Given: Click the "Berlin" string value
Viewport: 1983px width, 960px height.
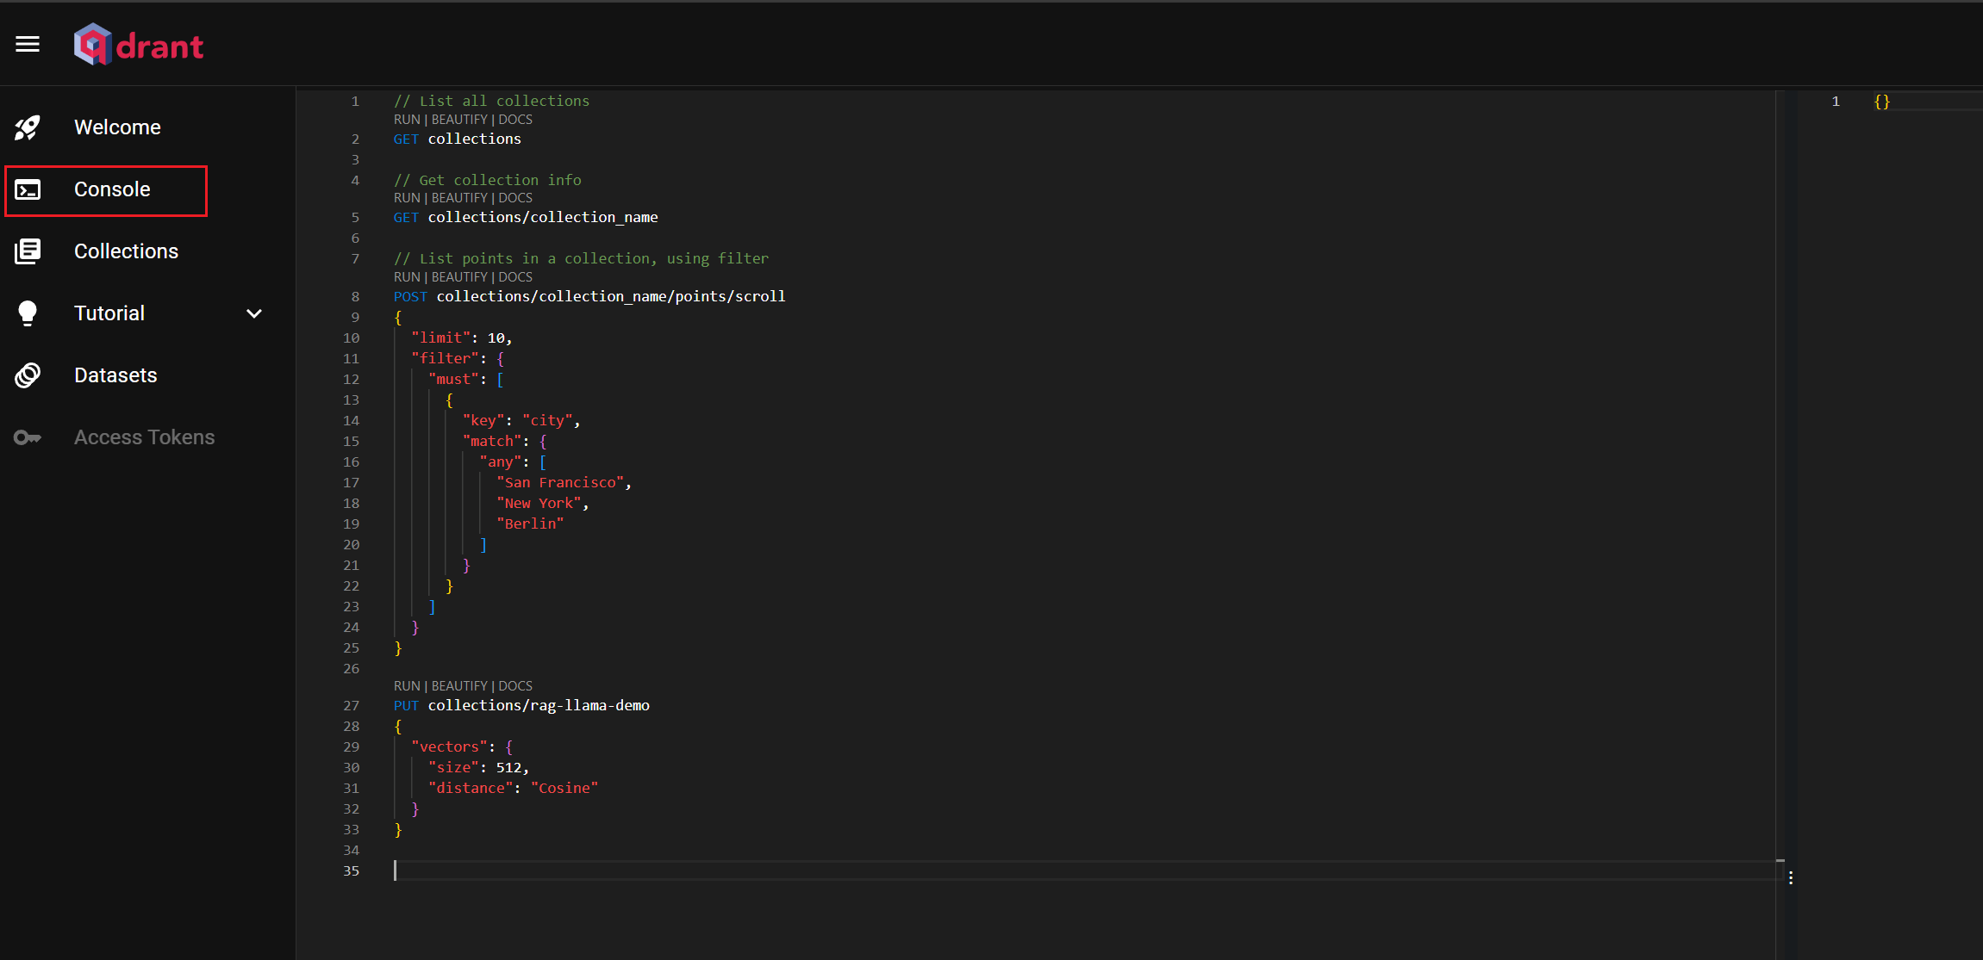Looking at the screenshot, I should 530,523.
